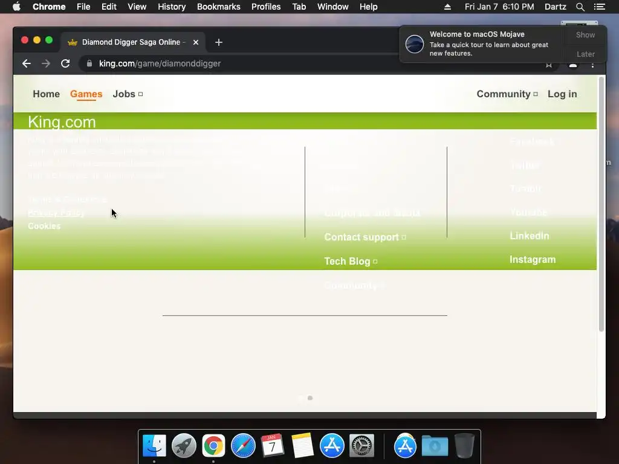The height and width of the screenshot is (464, 619).
Task: Open Chrome three-dot menu
Action: pos(592,65)
